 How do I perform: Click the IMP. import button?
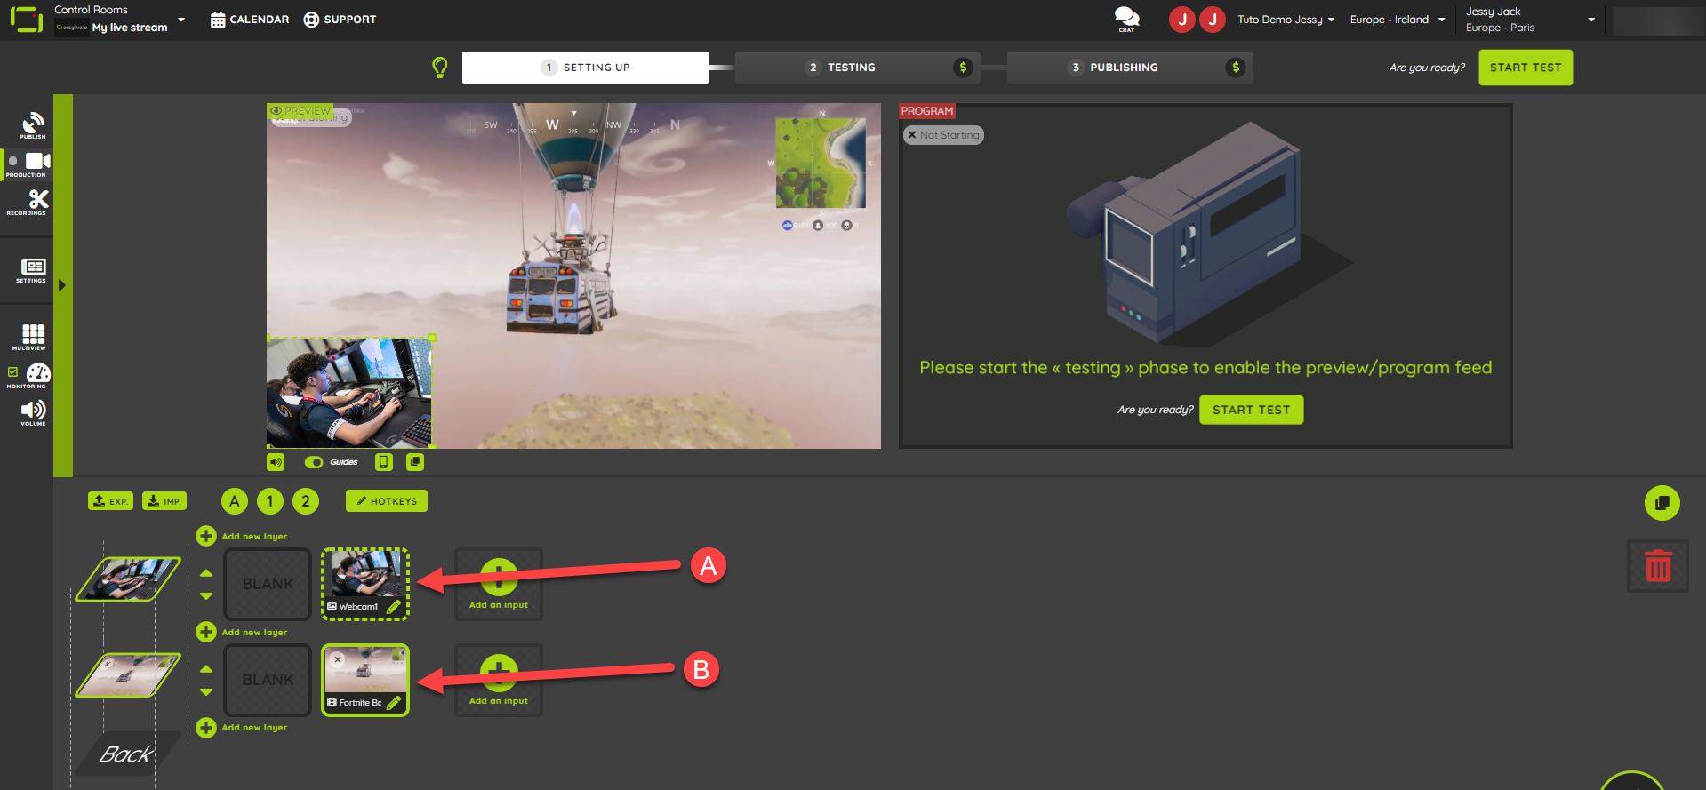[164, 501]
